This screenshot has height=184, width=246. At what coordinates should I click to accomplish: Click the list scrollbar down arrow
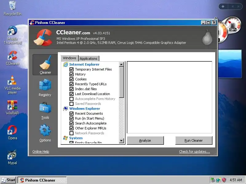pyautogui.click(x=121, y=141)
